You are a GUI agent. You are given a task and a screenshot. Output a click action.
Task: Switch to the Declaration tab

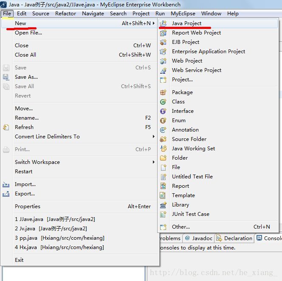click(x=234, y=238)
